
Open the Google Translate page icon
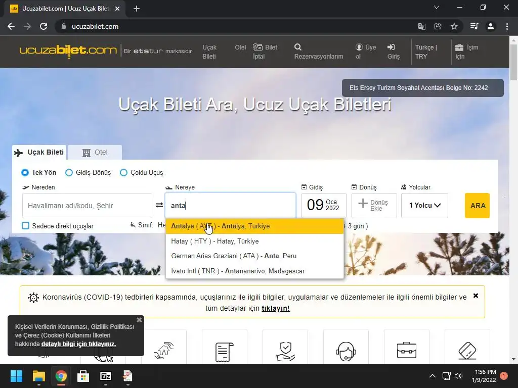(421, 26)
